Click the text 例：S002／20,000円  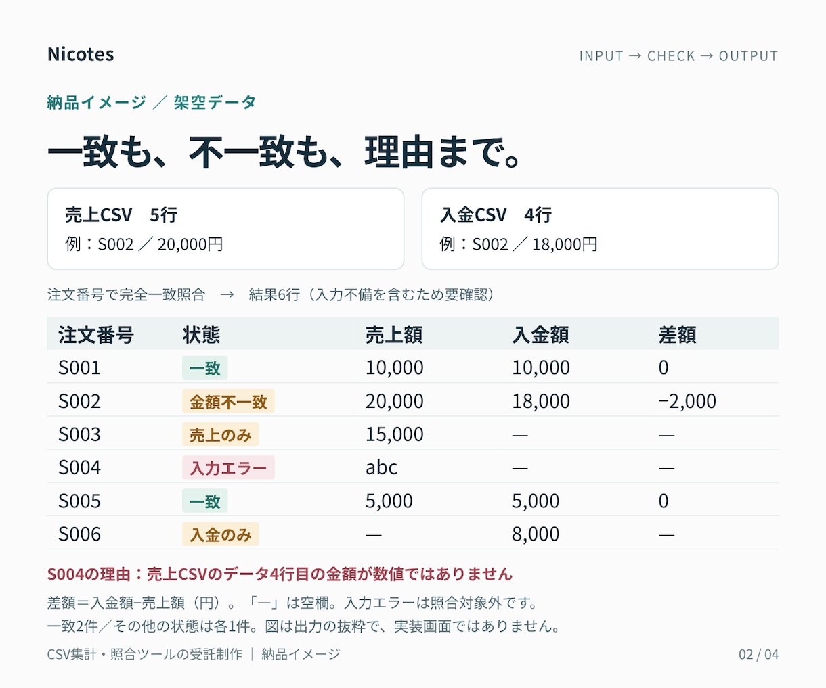144,244
